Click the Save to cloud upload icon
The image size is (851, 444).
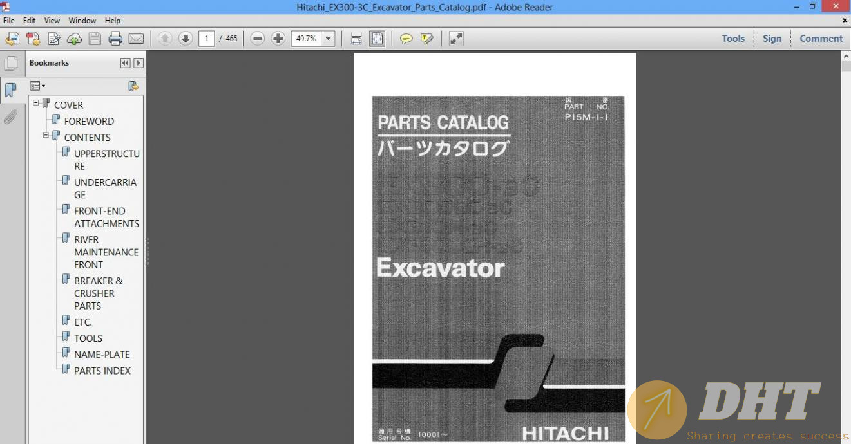pos(74,39)
